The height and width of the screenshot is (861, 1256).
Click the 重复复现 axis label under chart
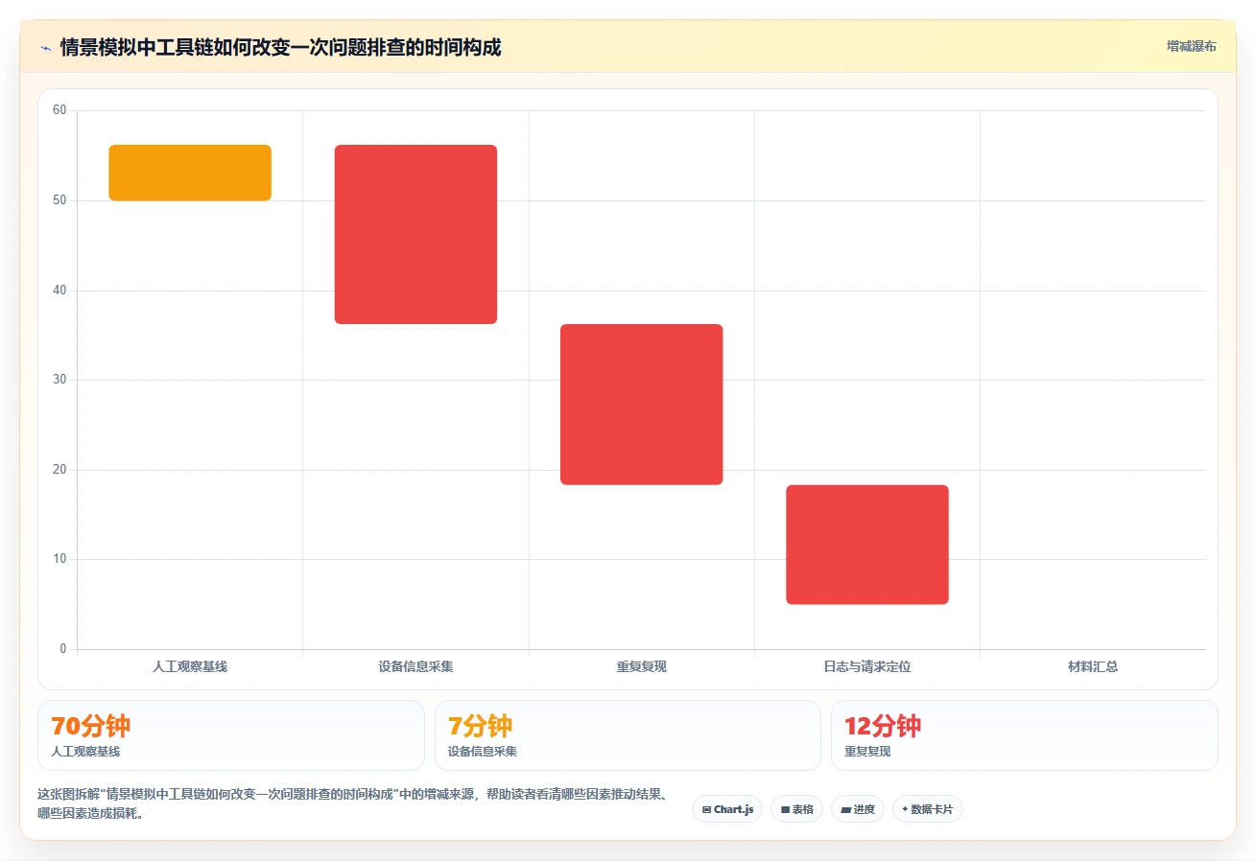tap(641, 666)
